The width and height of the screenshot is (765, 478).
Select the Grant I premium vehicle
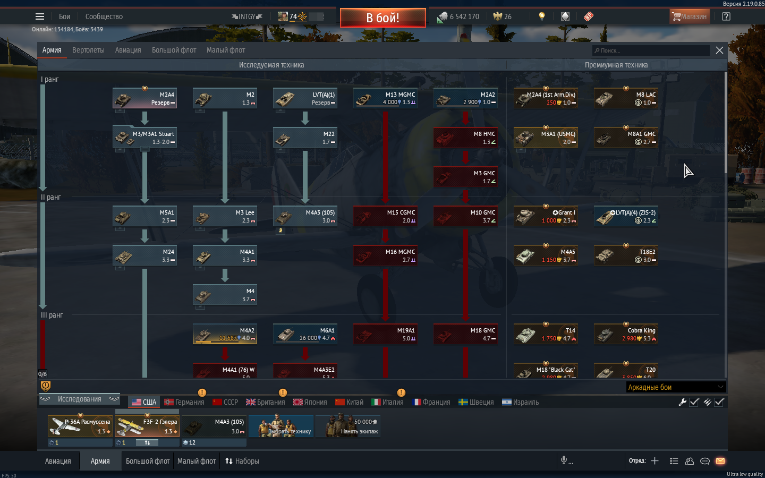pyautogui.click(x=546, y=217)
